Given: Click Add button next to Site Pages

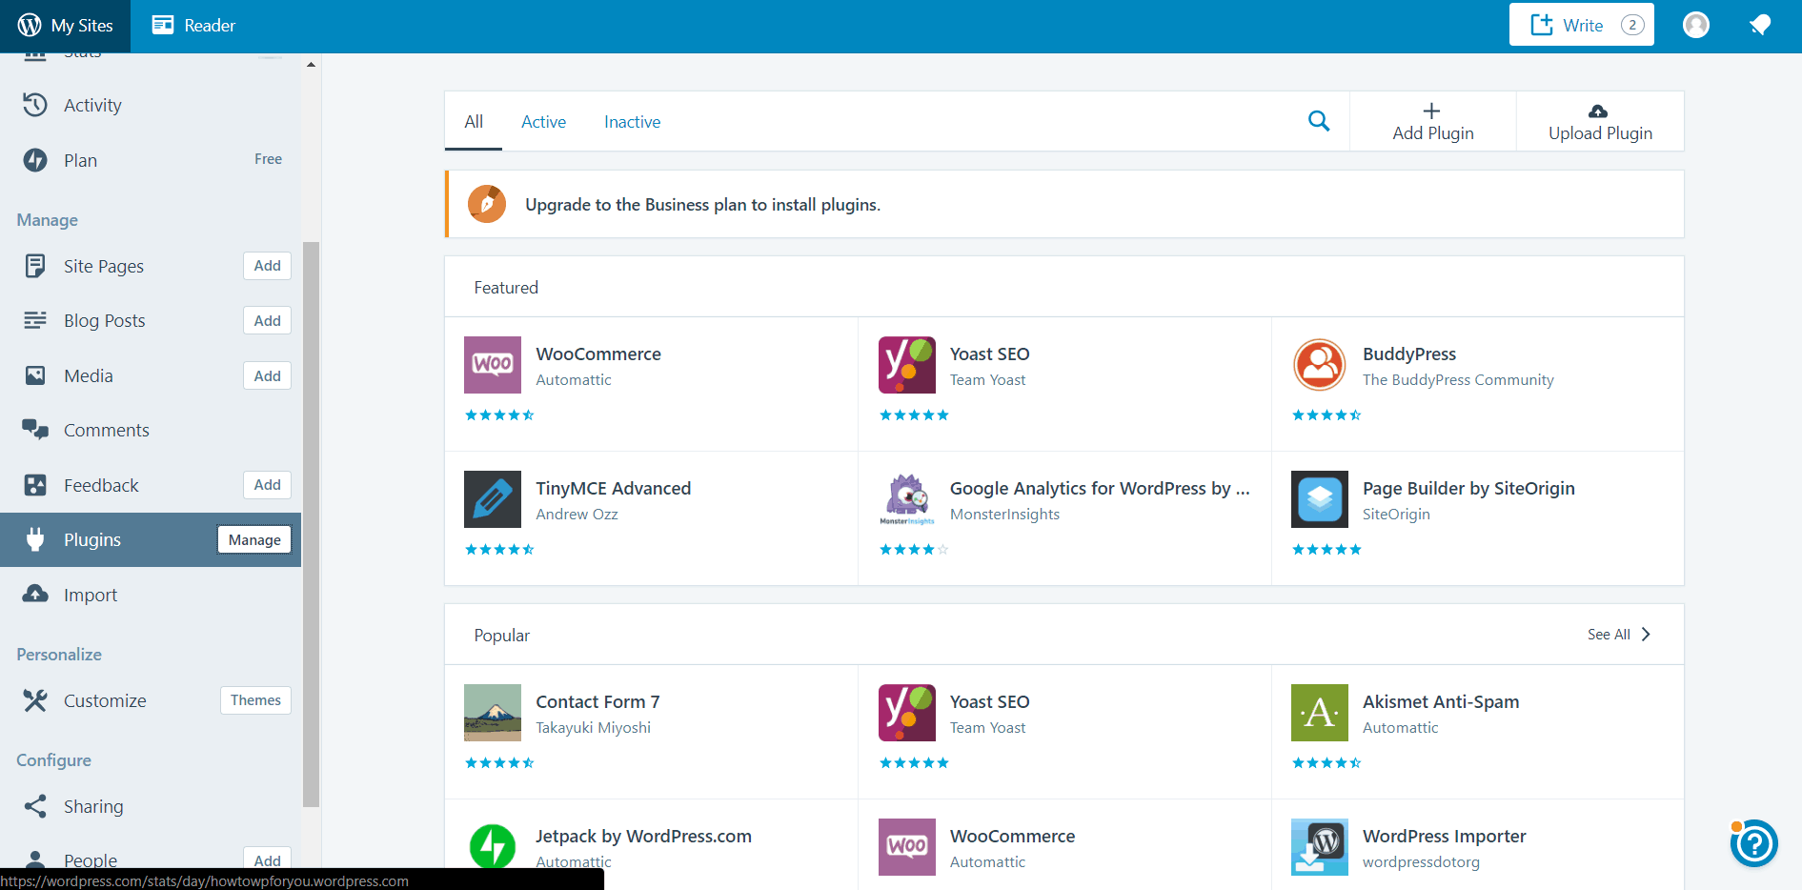Looking at the screenshot, I should (x=267, y=266).
